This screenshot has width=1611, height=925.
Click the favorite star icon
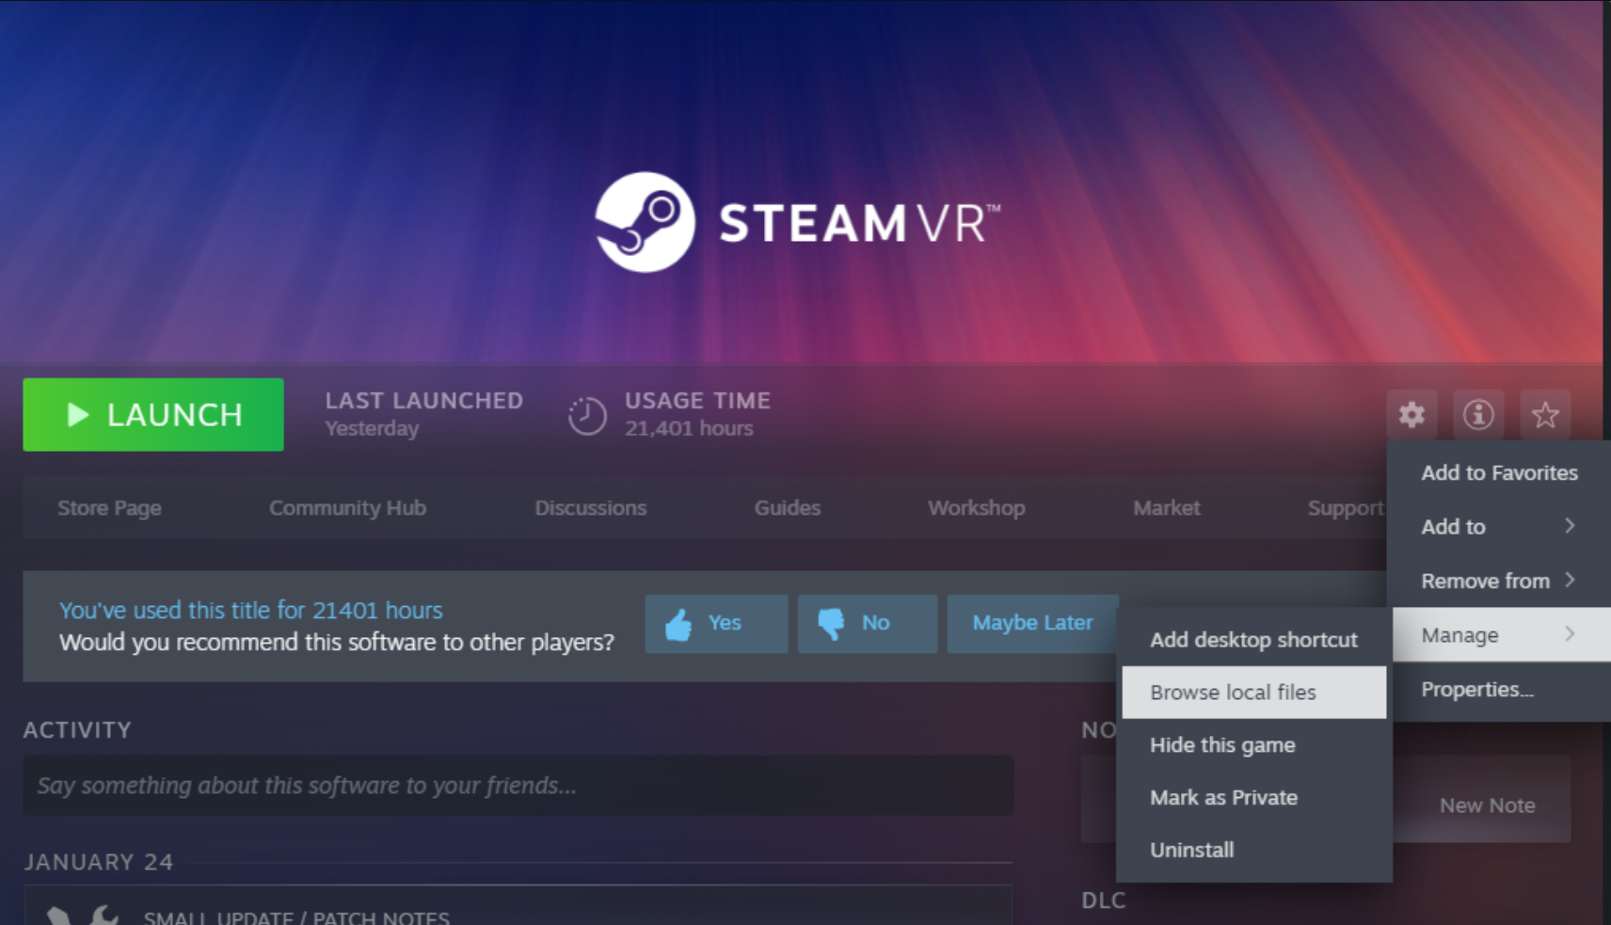tap(1545, 414)
